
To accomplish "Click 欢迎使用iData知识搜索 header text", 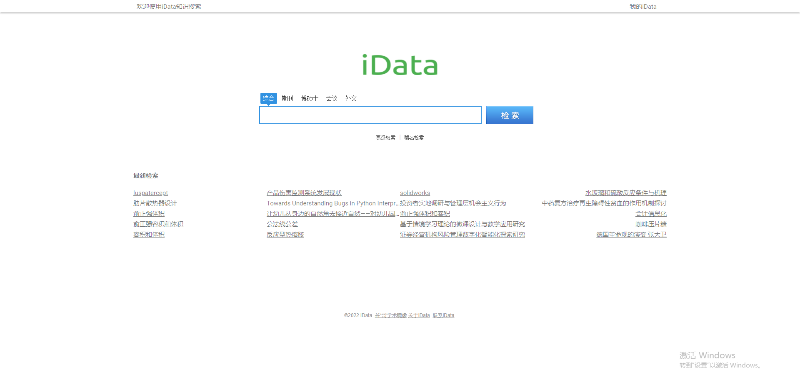I will click(169, 7).
